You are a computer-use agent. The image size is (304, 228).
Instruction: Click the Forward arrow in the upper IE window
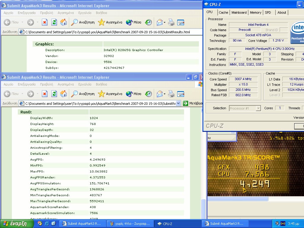pos(31,22)
